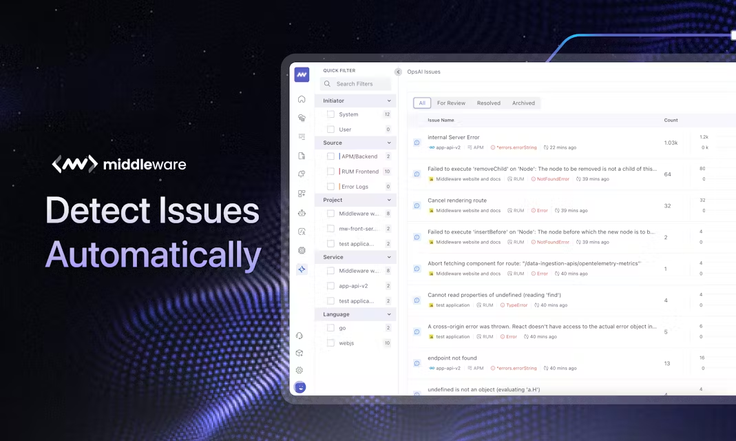Click the info icon beside Cancel rendering route
Viewport: 736px width, 441px height.
click(x=417, y=205)
